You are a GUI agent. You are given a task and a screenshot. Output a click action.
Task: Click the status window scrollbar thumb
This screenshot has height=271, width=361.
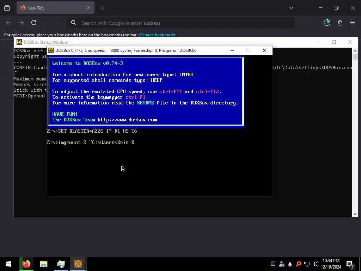pyautogui.click(x=355, y=56)
